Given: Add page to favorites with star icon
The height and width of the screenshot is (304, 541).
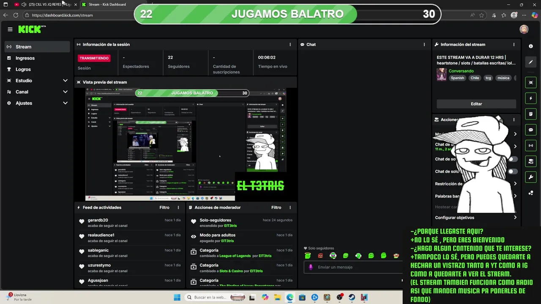Looking at the screenshot, I should point(482,15).
